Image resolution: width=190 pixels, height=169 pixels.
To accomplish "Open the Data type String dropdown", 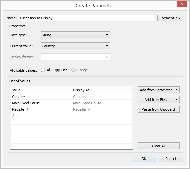I will pos(75,35).
